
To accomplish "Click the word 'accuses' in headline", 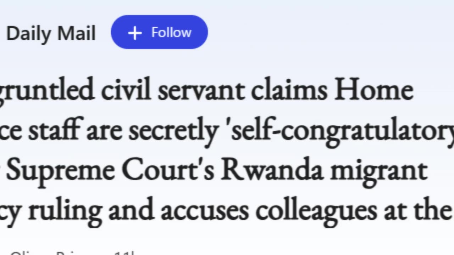I will point(204,211).
